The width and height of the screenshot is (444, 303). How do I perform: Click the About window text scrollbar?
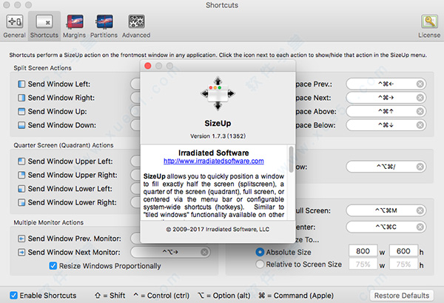tap(291, 159)
